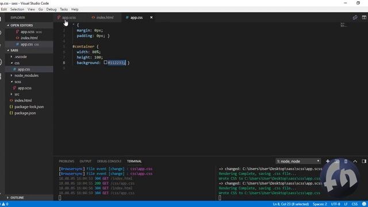The width and height of the screenshot is (368, 207).
Task: Select the Terminal panel tab
Action: 134,161
